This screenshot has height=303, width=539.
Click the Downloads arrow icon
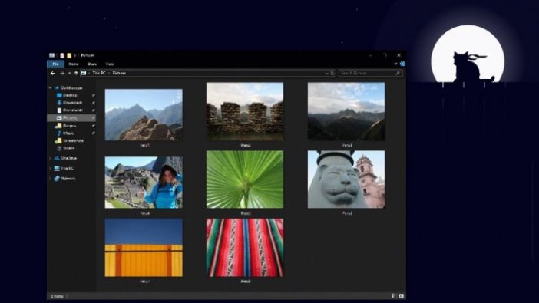pyautogui.click(x=59, y=103)
